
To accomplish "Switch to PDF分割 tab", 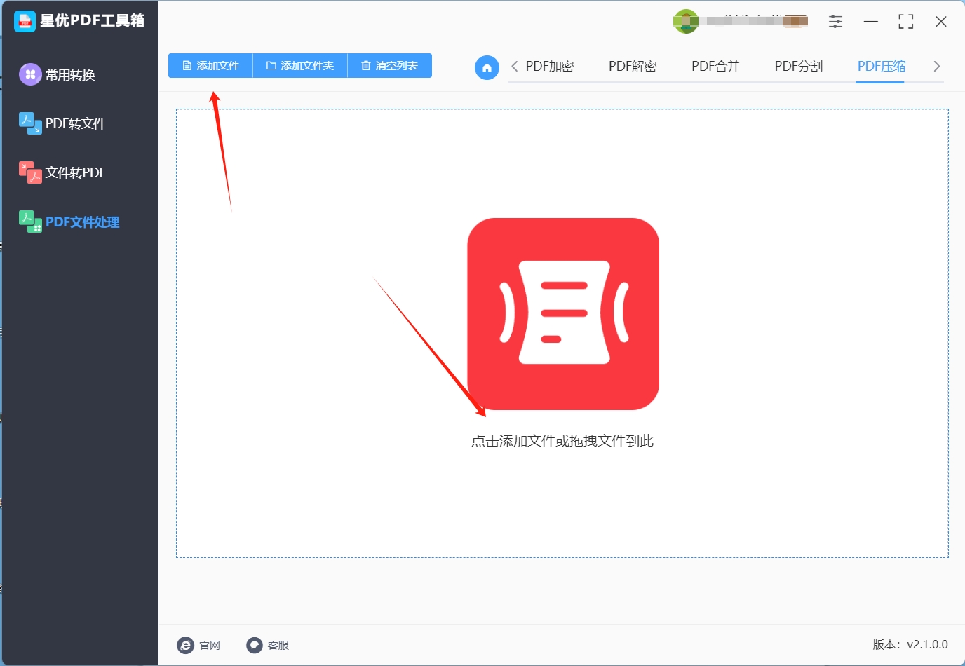I will [x=798, y=66].
